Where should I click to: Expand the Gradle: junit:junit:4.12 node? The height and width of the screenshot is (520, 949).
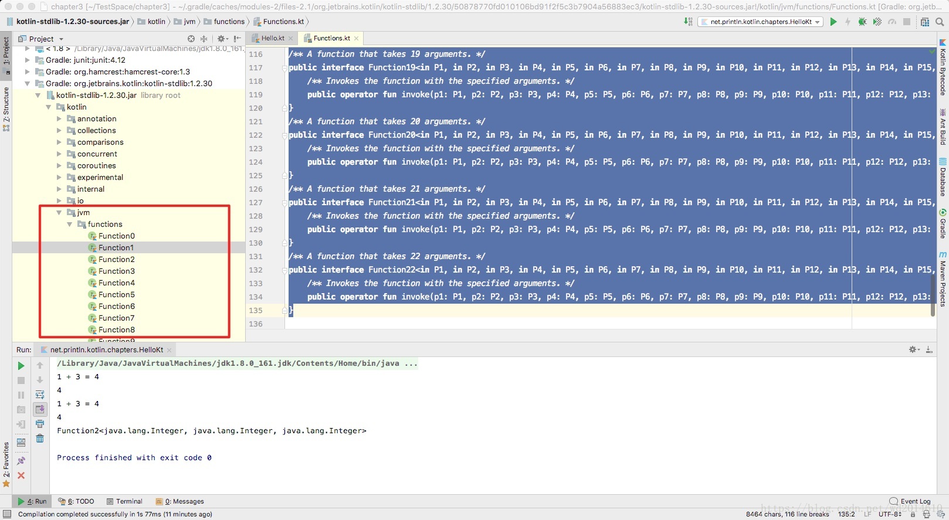point(28,60)
